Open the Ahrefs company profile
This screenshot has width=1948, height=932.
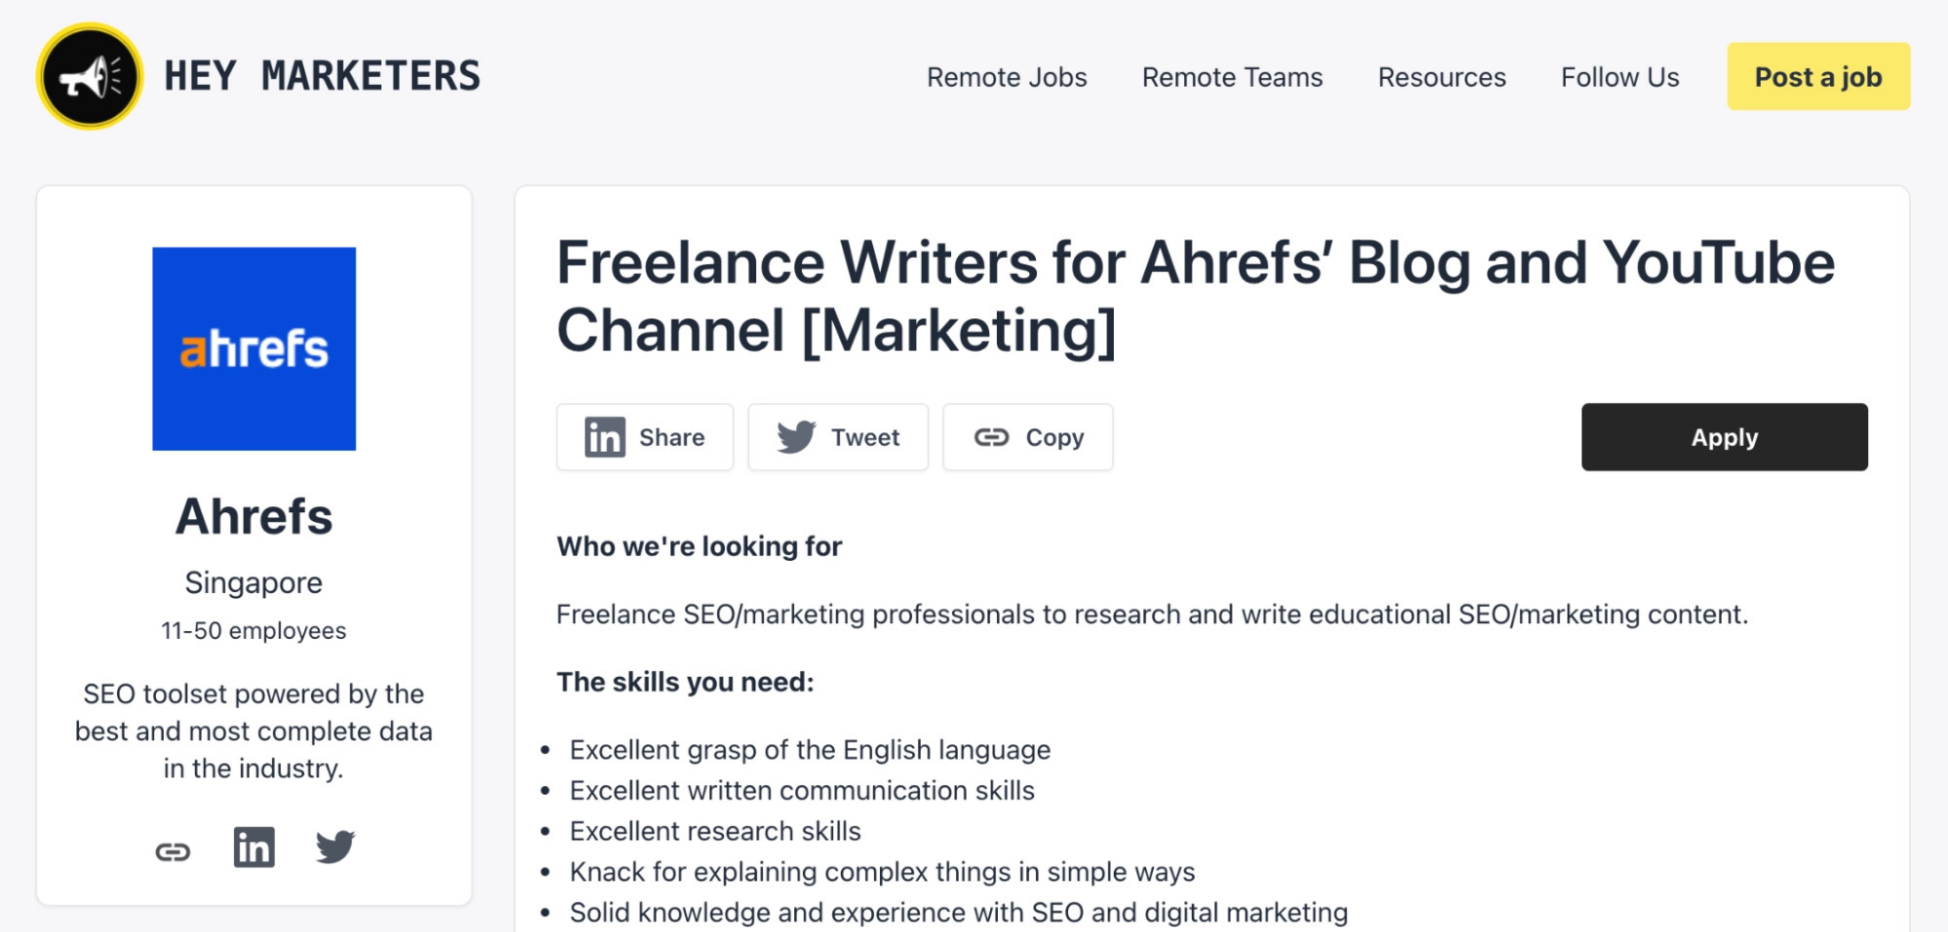pos(254,517)
